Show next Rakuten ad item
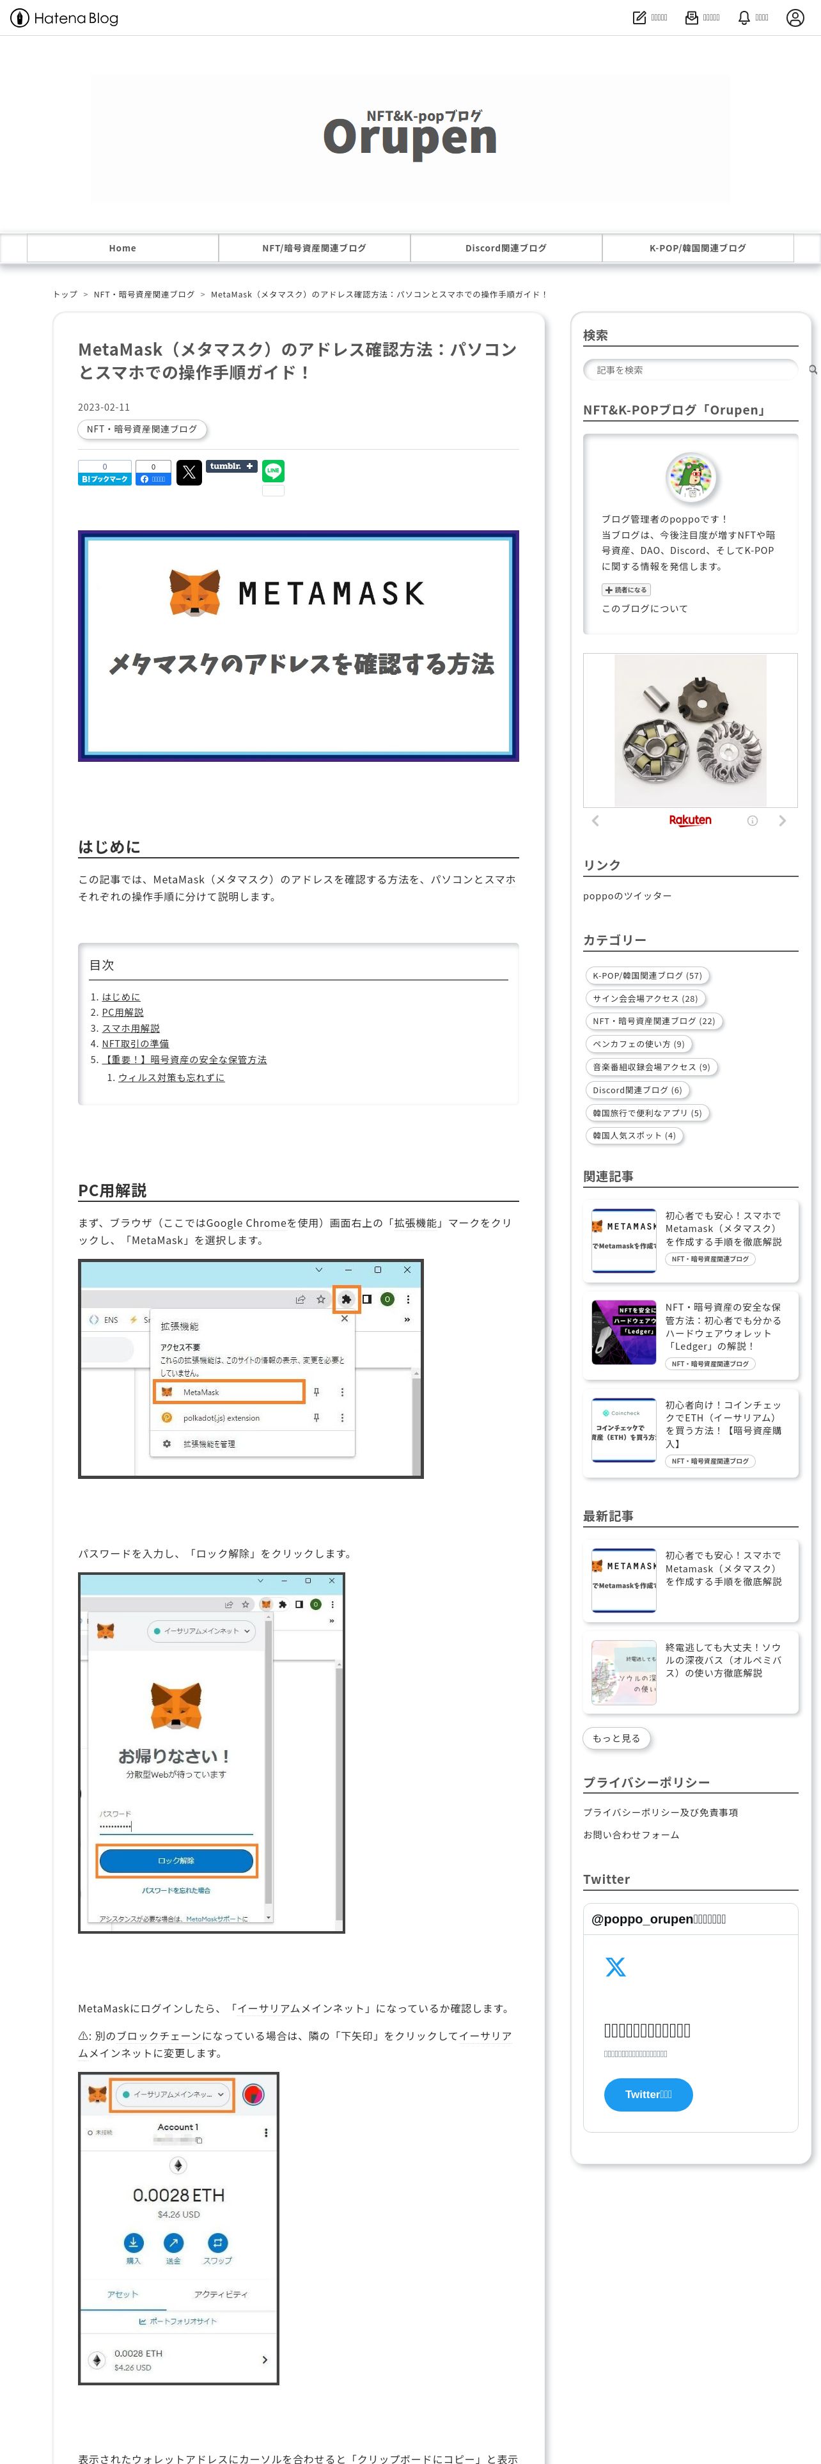 coord(782,821)
